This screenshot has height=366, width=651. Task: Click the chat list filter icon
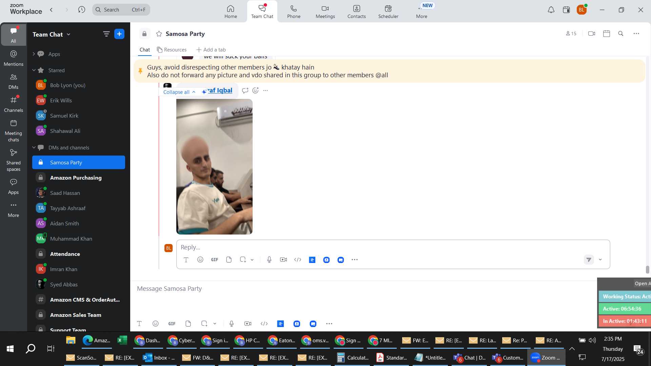106,34
